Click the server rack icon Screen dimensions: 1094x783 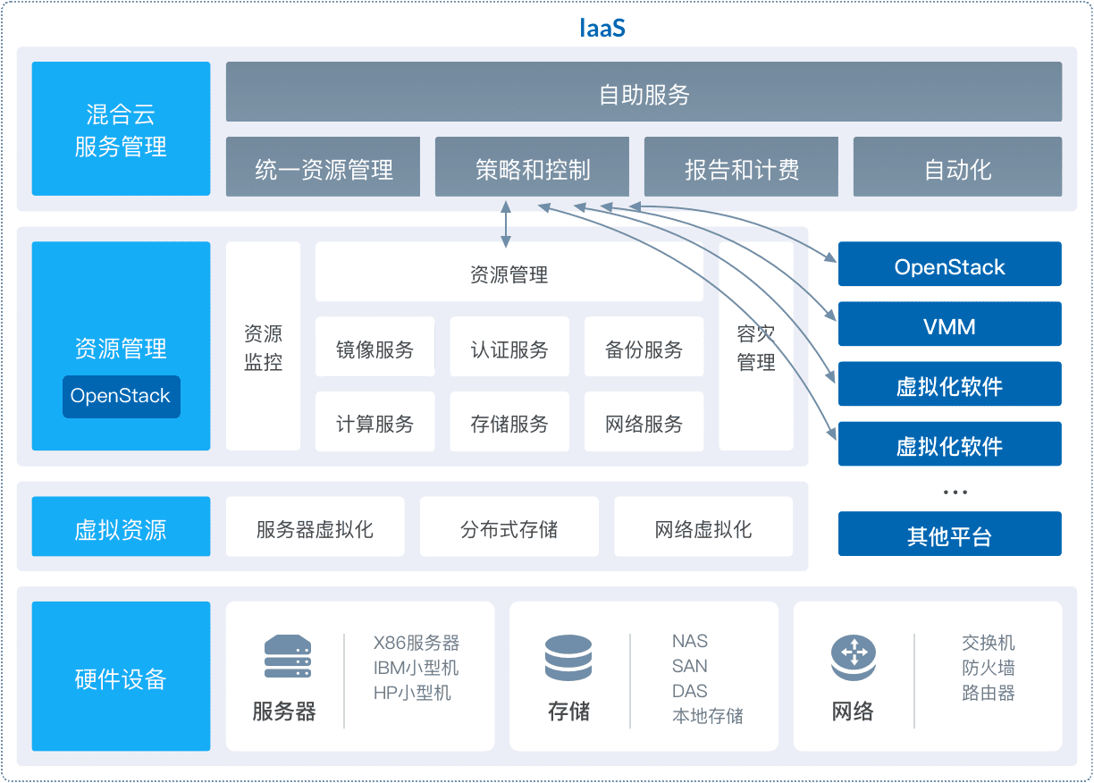click(288, 657)
